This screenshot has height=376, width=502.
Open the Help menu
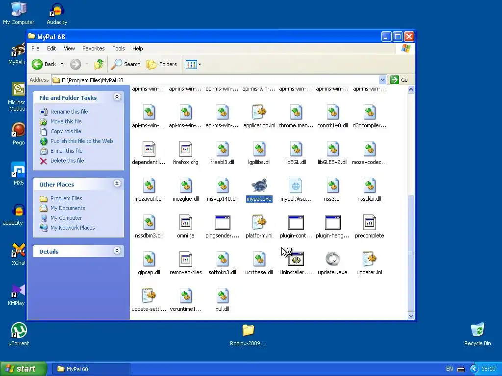point(138,48)
